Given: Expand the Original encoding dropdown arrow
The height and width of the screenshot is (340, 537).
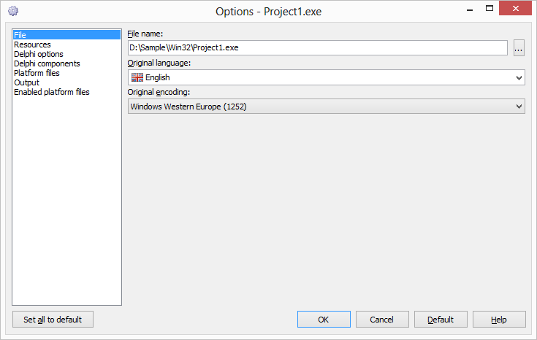Looking at the screenshot, I should tap(519, 107).
